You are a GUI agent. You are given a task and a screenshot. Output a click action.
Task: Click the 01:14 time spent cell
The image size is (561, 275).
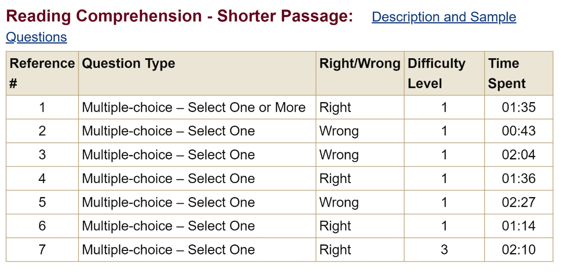tap(518, 226)
